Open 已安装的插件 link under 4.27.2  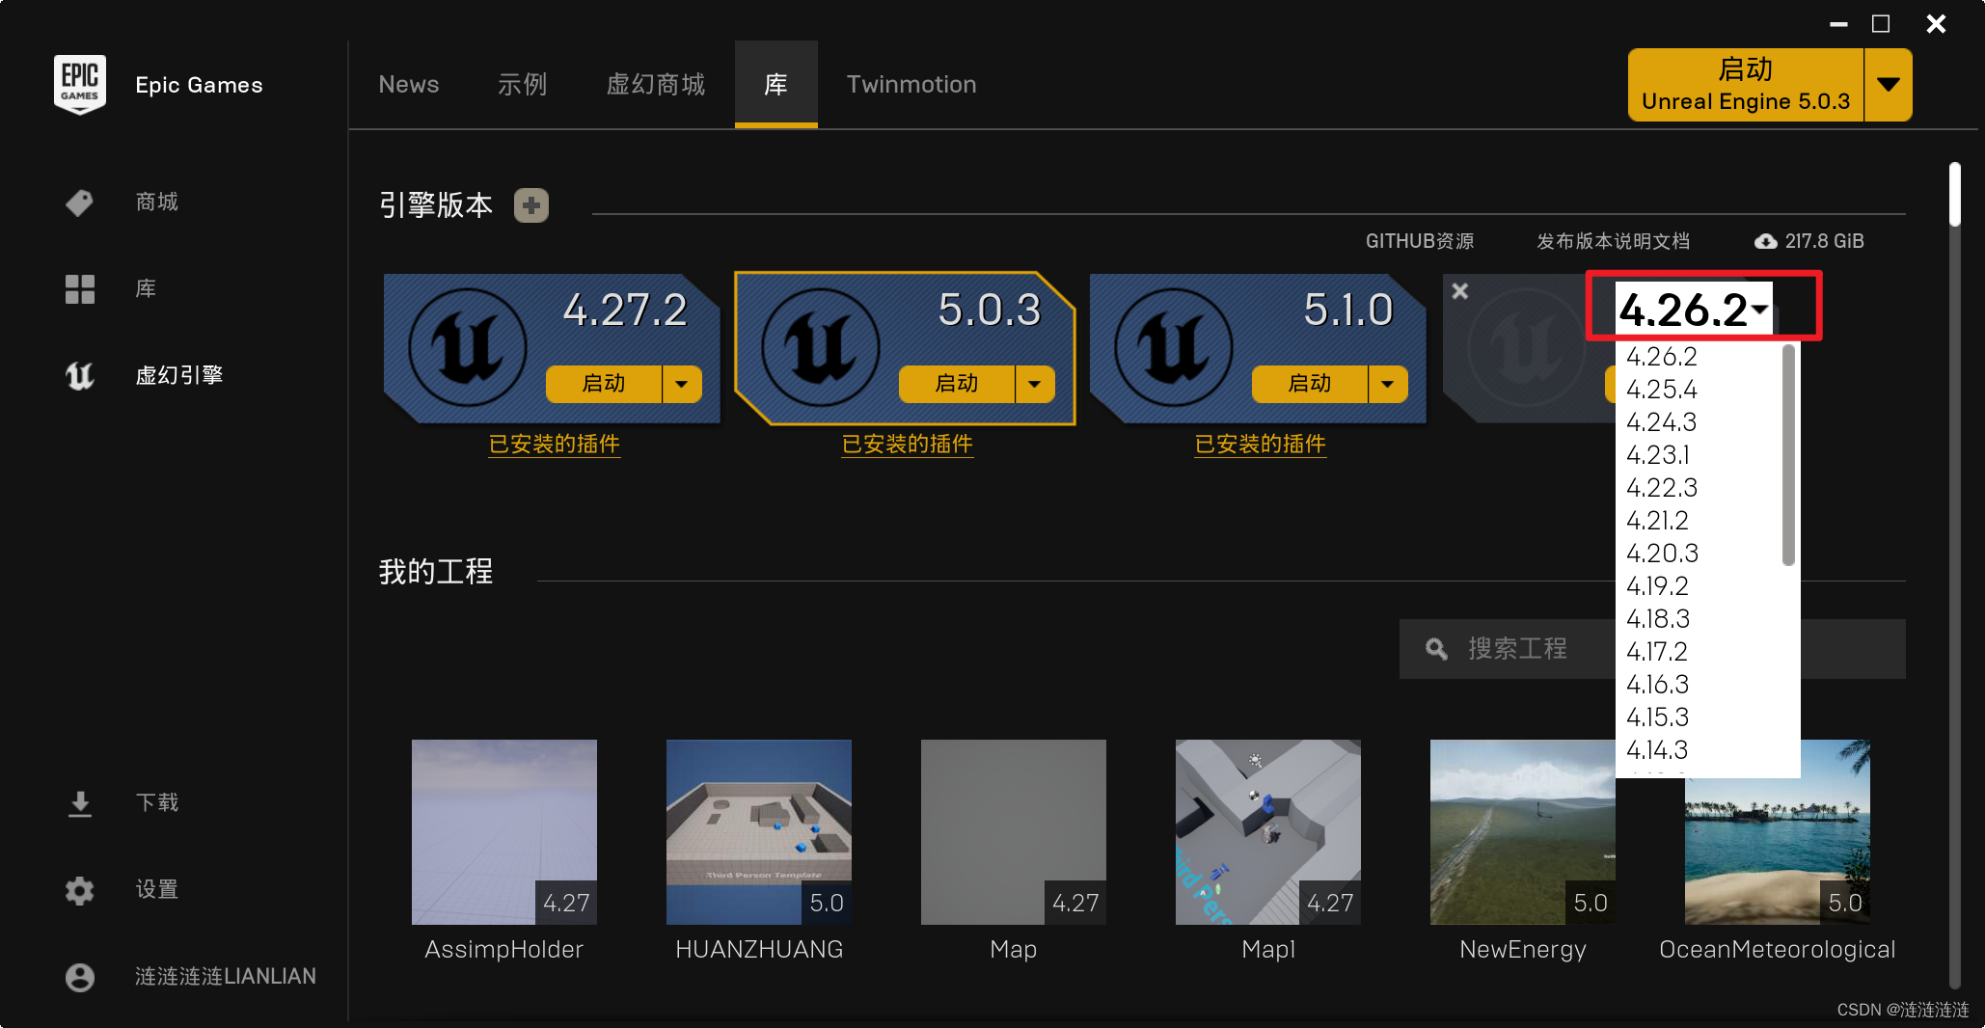click(x=555, y=445)
